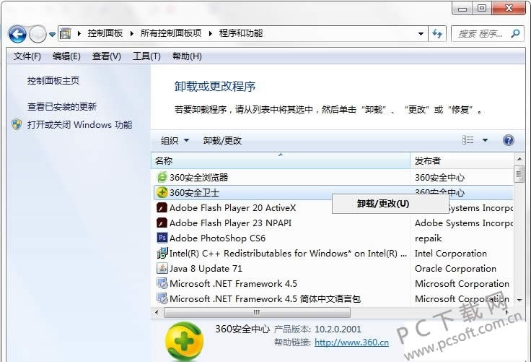Click the back navigation arrow button

click(17, 34)
